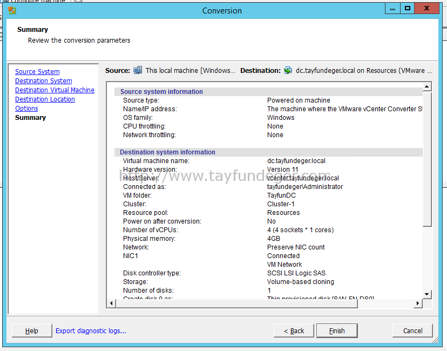447x351 pixels.
Task: Click the Conversion window app icon
Action: pyautogui.click(x=12, y=11)
